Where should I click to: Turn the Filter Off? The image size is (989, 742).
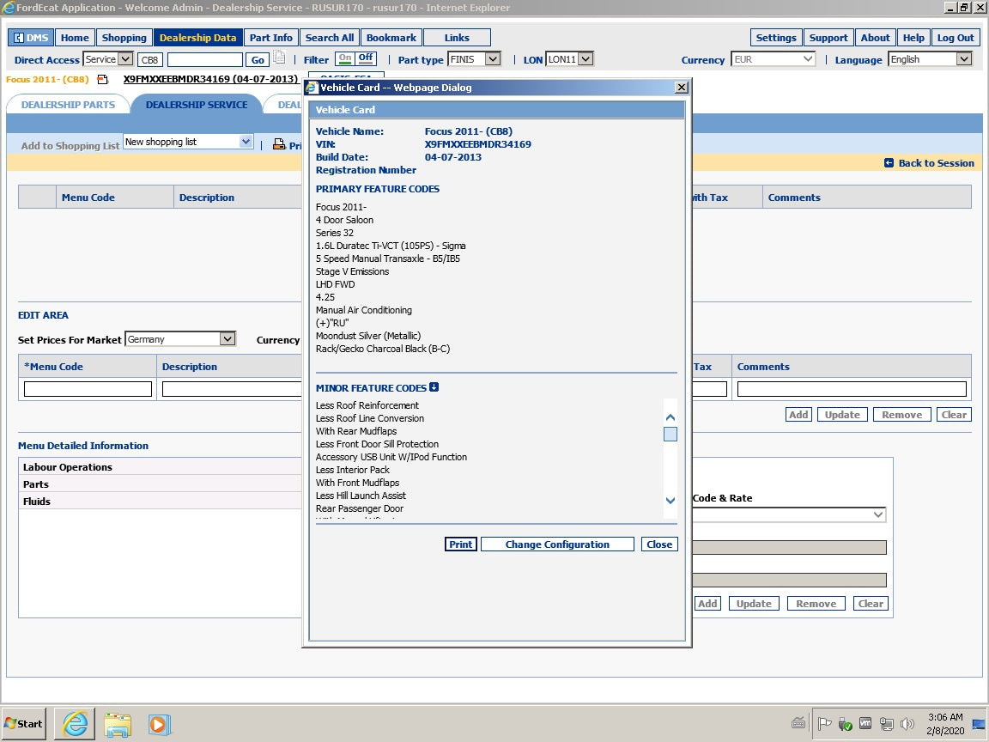[x=366, y=58]
